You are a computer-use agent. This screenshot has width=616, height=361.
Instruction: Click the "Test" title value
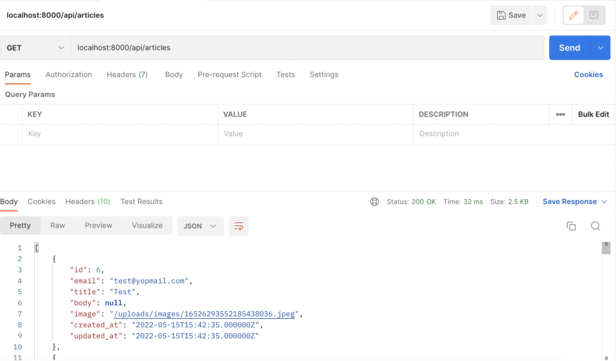(x=123, y=292)
